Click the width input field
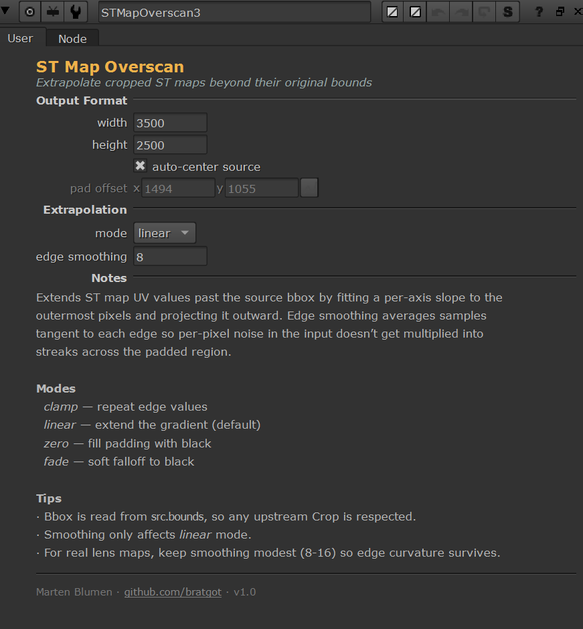This screenshot has height=629, width=583. coord(170,123)
